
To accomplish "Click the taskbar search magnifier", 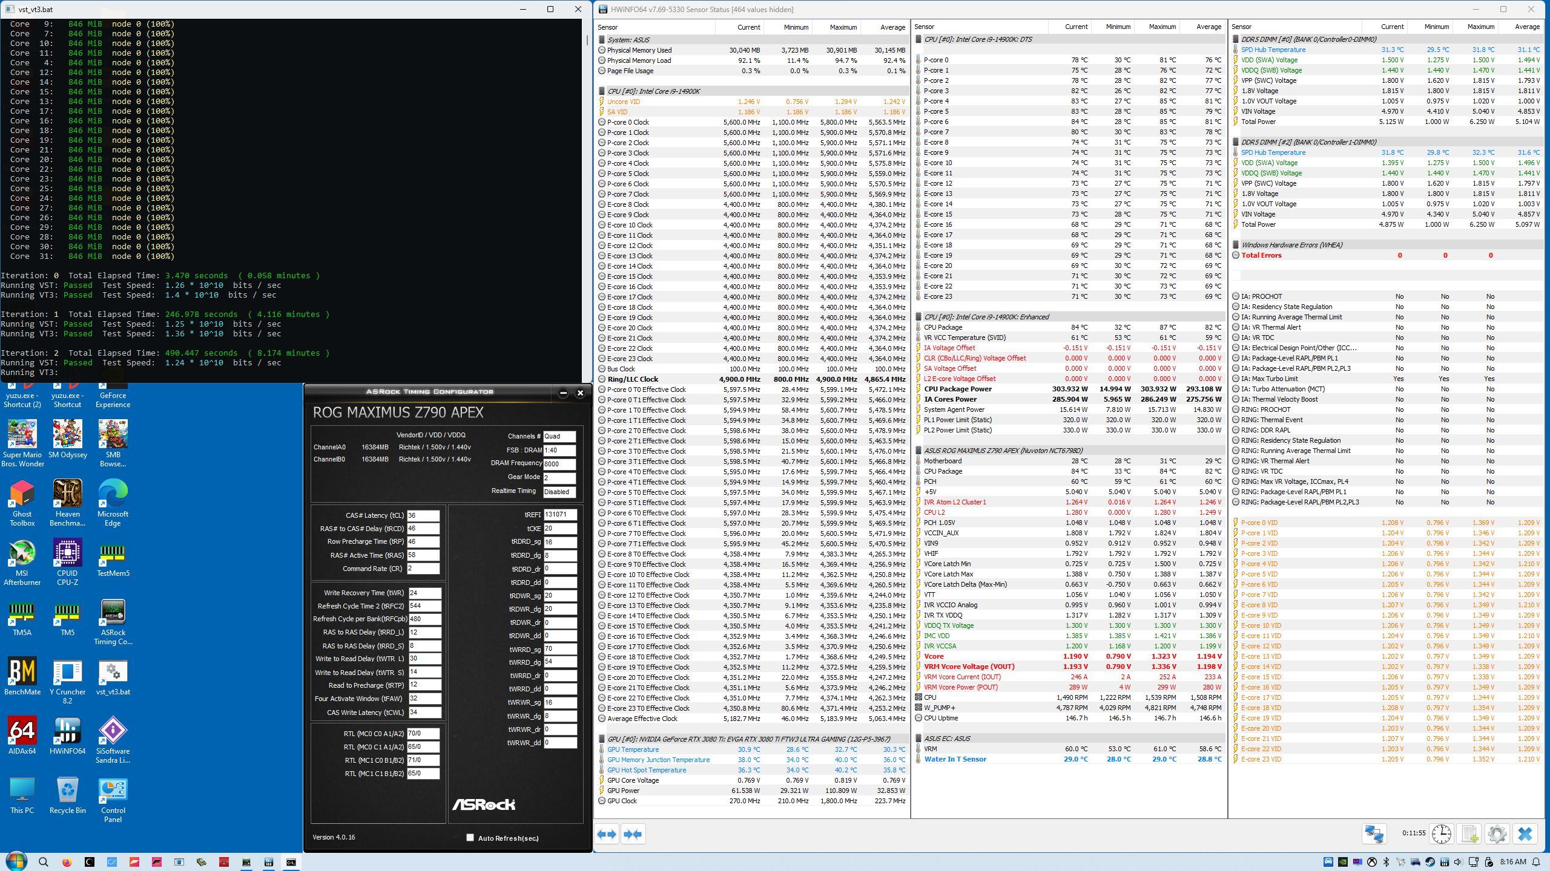I will [x=44, y=862].
